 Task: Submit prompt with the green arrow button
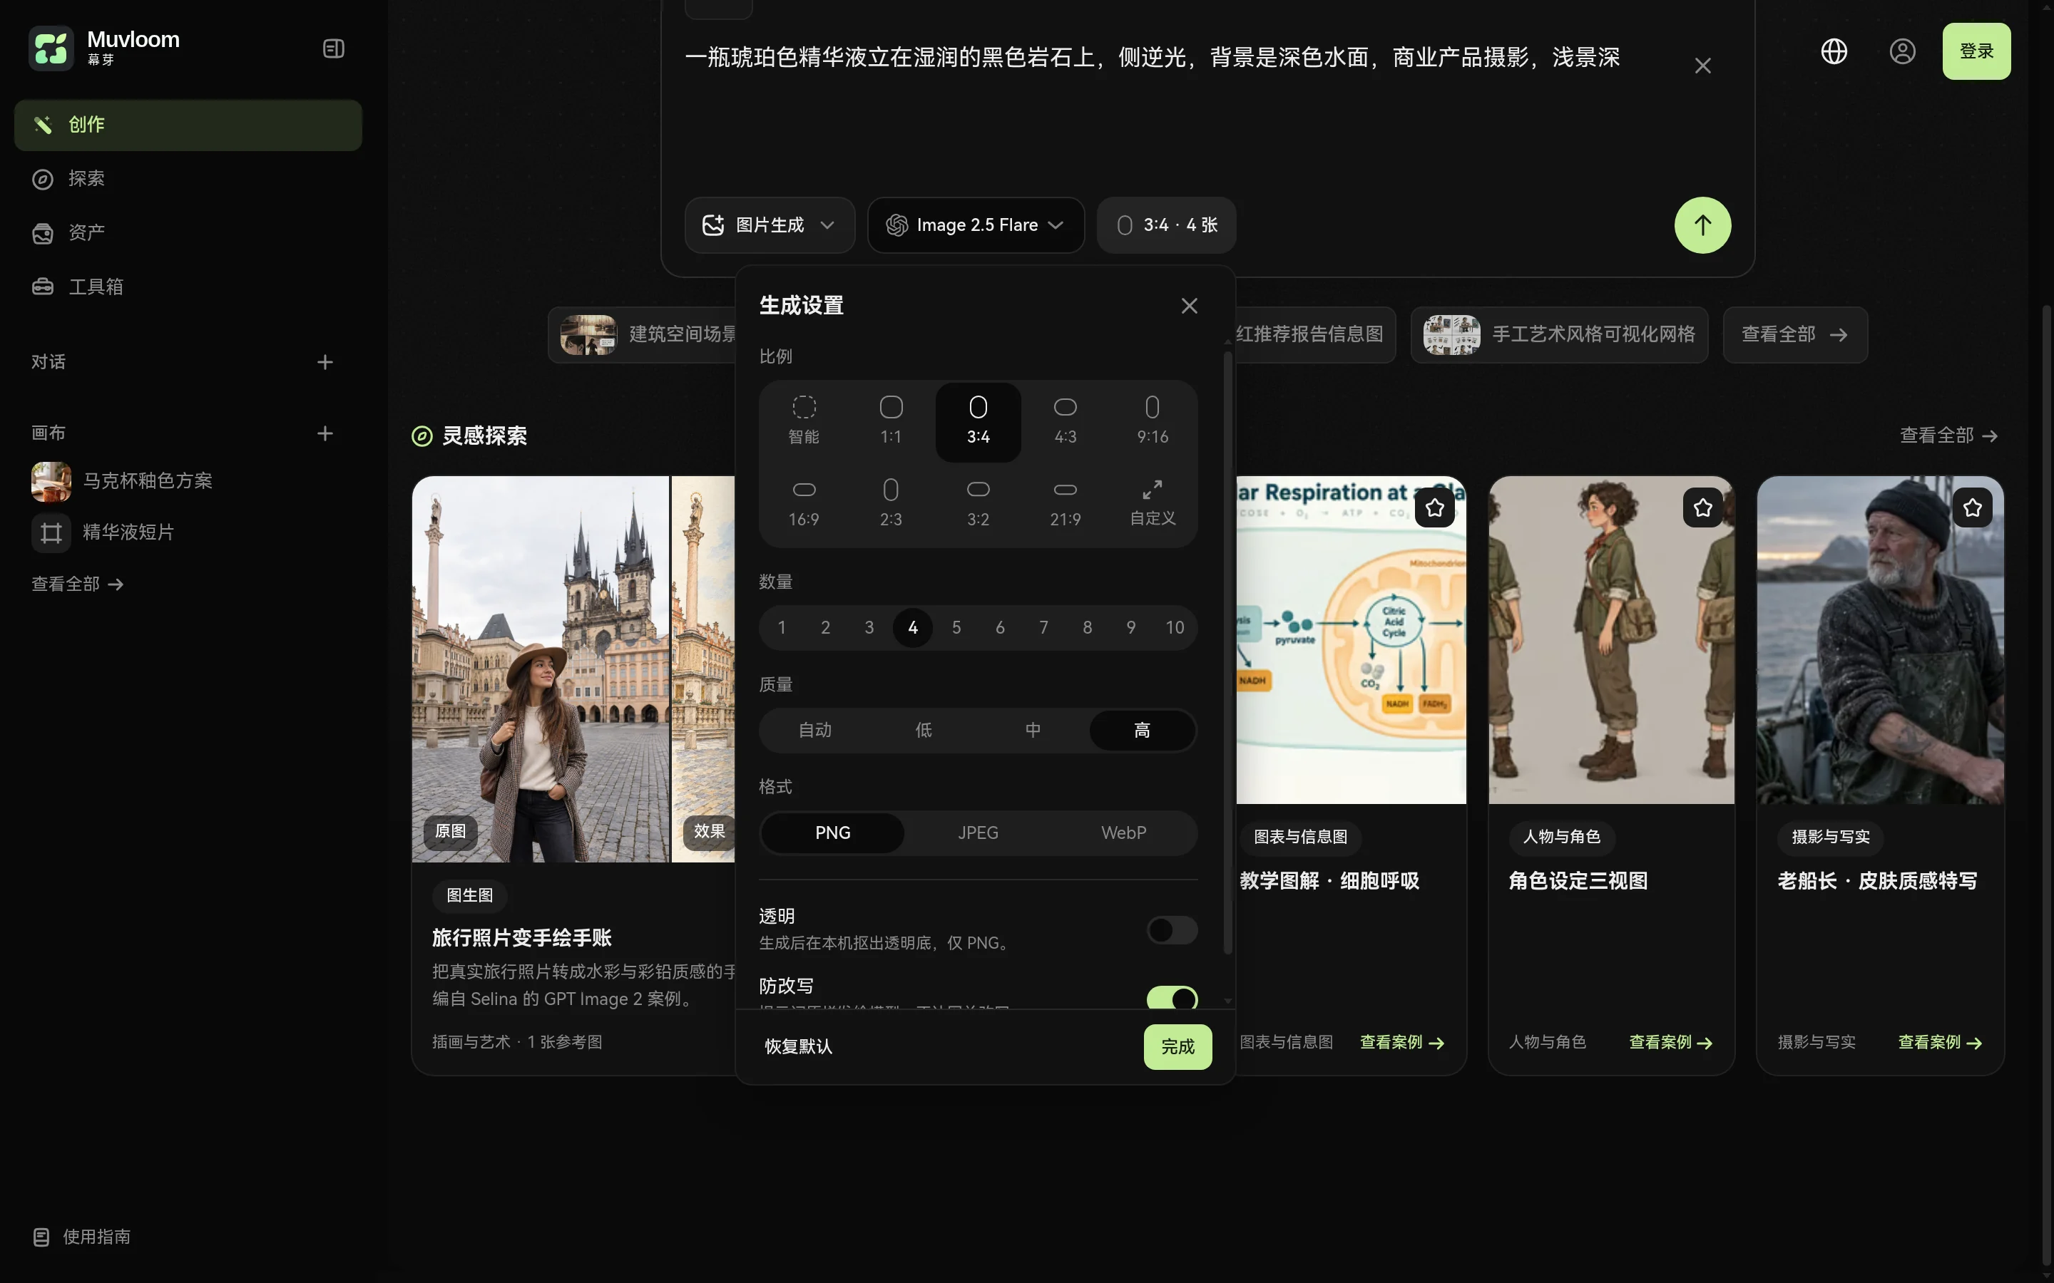pos(1702,225)
